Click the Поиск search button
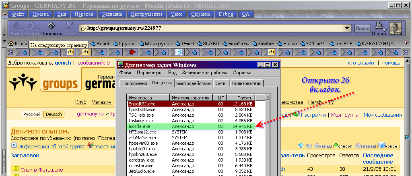The width and height of the screenshot is (412, 176). (x=363, y=28)
